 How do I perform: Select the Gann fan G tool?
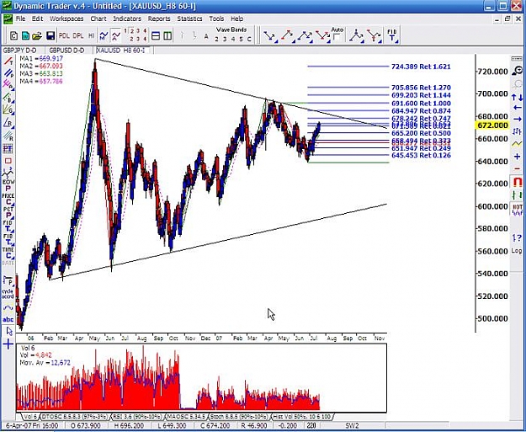(8, 109)
